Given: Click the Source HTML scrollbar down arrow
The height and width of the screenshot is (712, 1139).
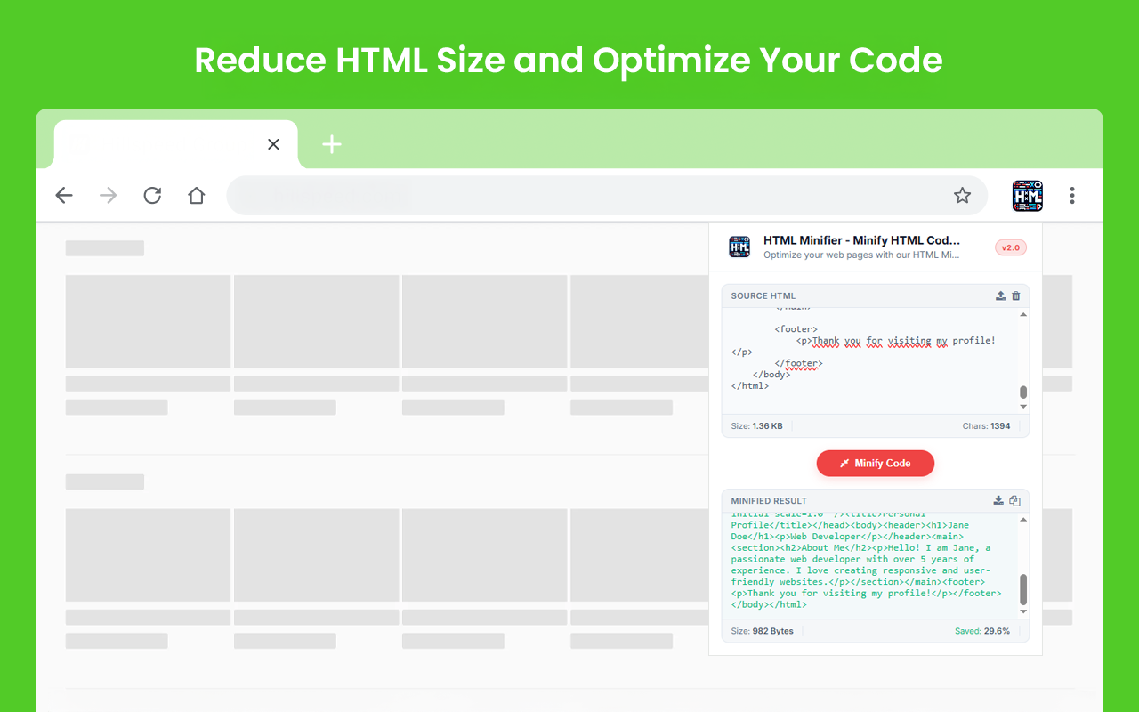Looking at the screenshot, I should [1023, 407].
